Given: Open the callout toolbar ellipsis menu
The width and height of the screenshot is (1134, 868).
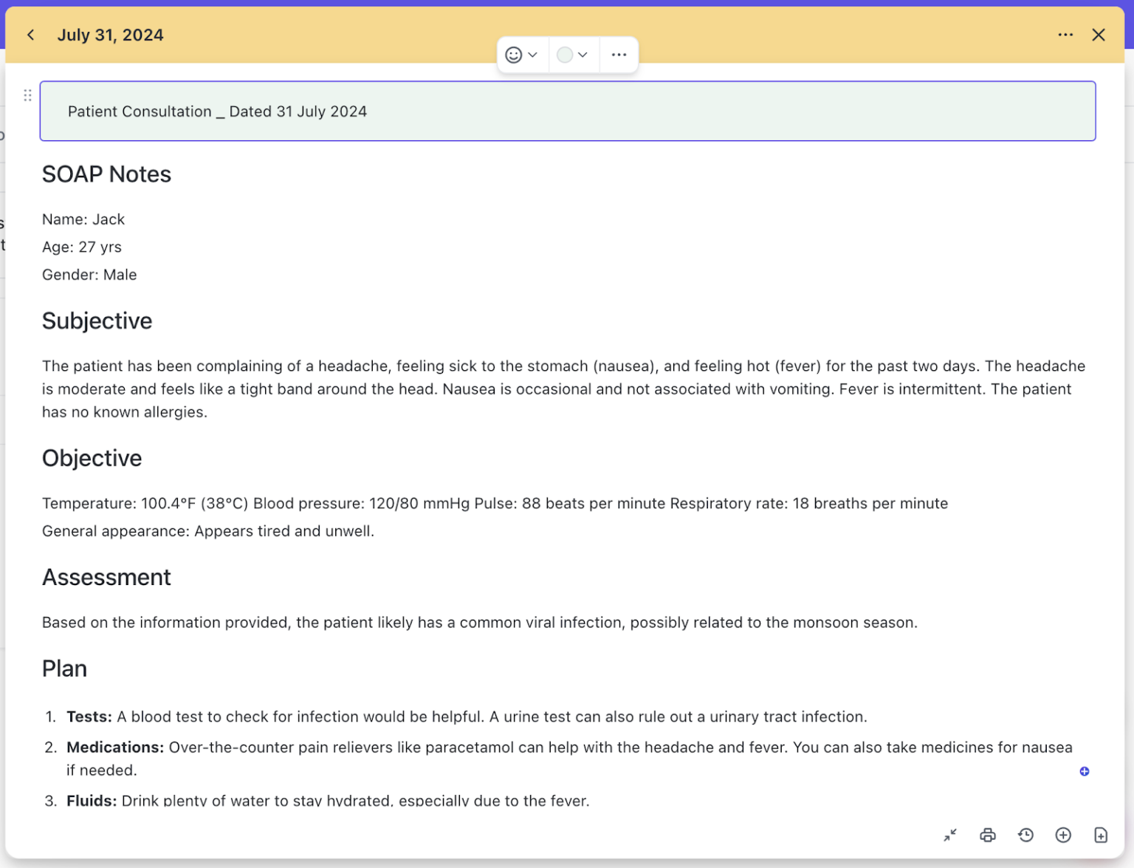Looking at the screenshot, I should pos(619,55).
